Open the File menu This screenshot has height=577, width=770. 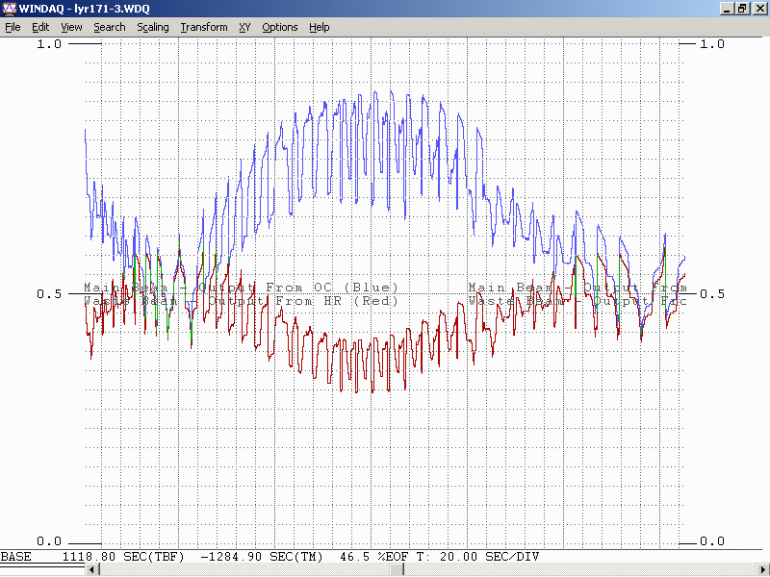pyautogui.click(x=13, y=27)
